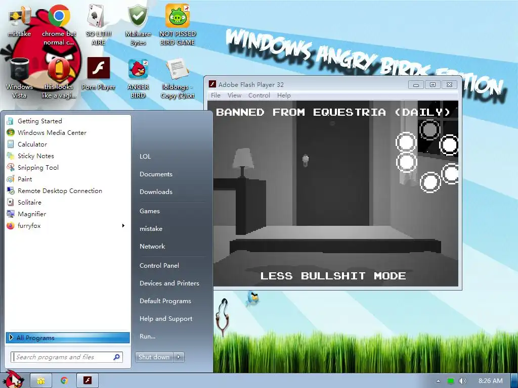
Task: Open Devices and Printers
Action: [169, 283]
